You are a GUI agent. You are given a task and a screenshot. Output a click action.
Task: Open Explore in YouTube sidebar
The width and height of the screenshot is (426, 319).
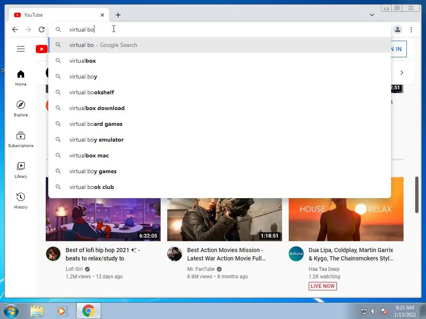tap(21, 109)
